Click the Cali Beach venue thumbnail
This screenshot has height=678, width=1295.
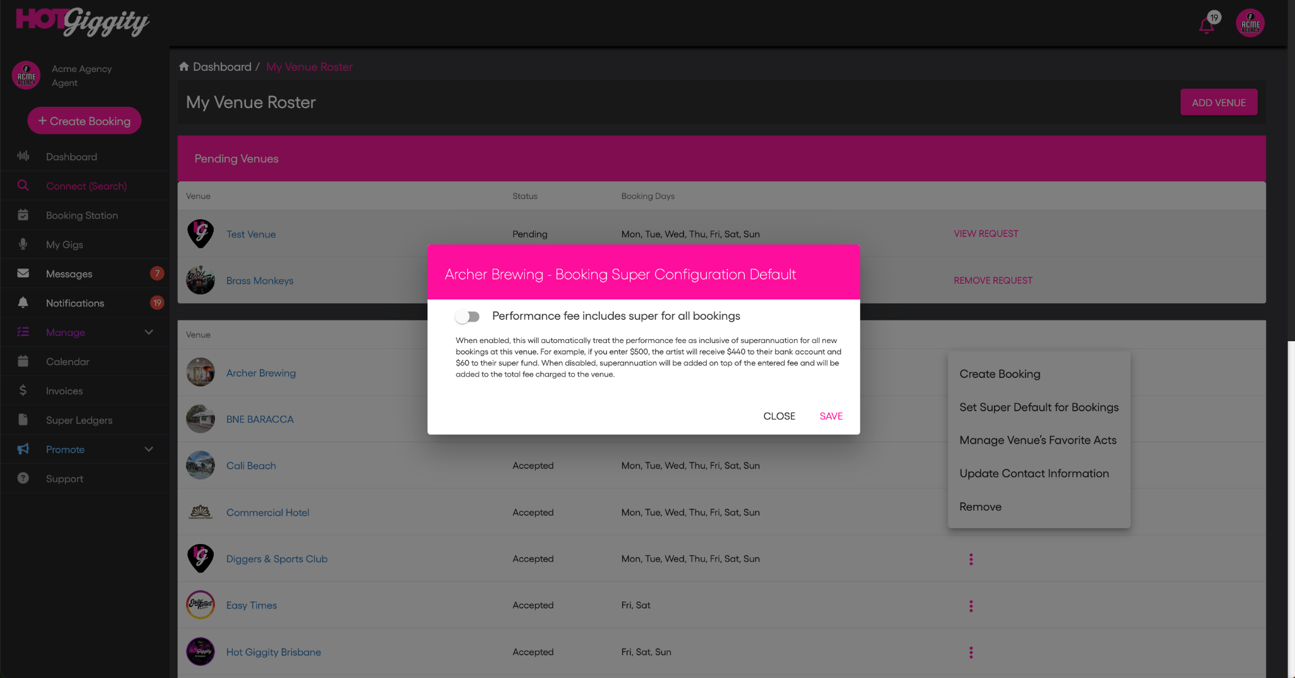click(x=200, y=466)
